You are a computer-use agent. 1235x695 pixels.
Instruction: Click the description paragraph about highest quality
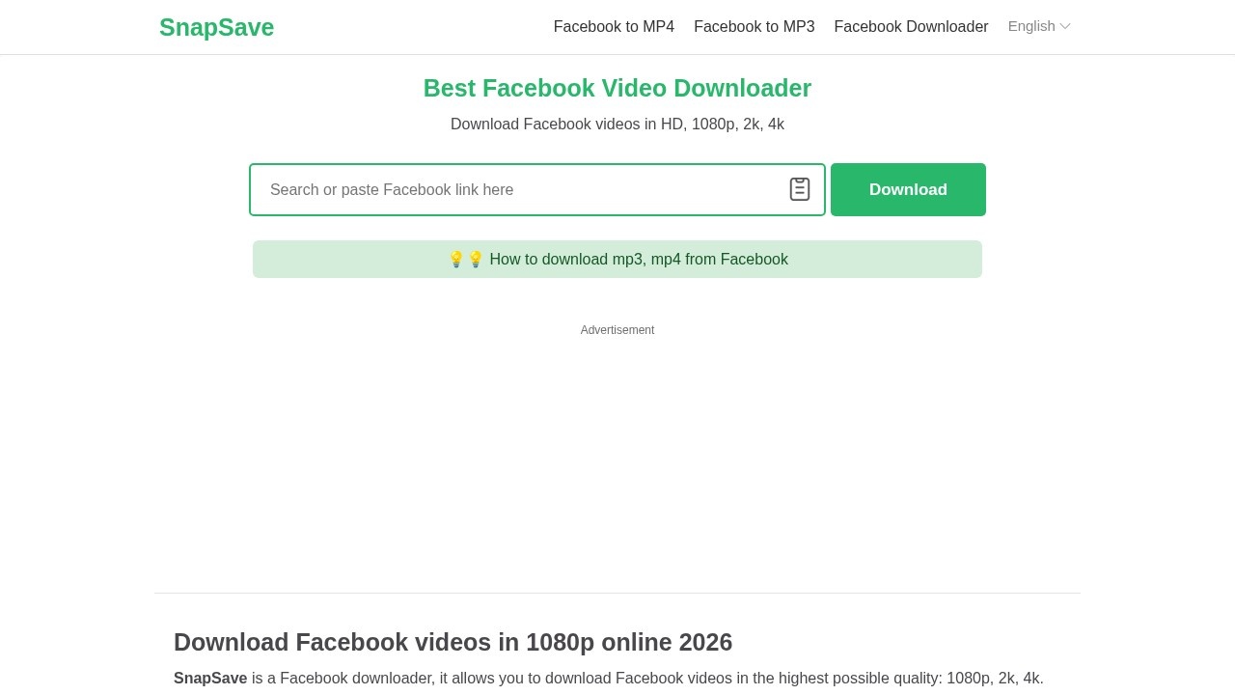646,679
